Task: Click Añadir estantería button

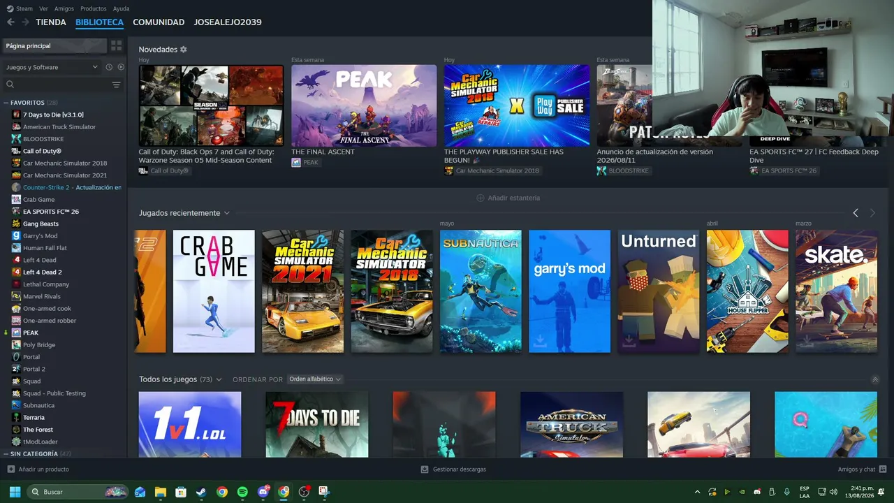Action: [508, 198]
